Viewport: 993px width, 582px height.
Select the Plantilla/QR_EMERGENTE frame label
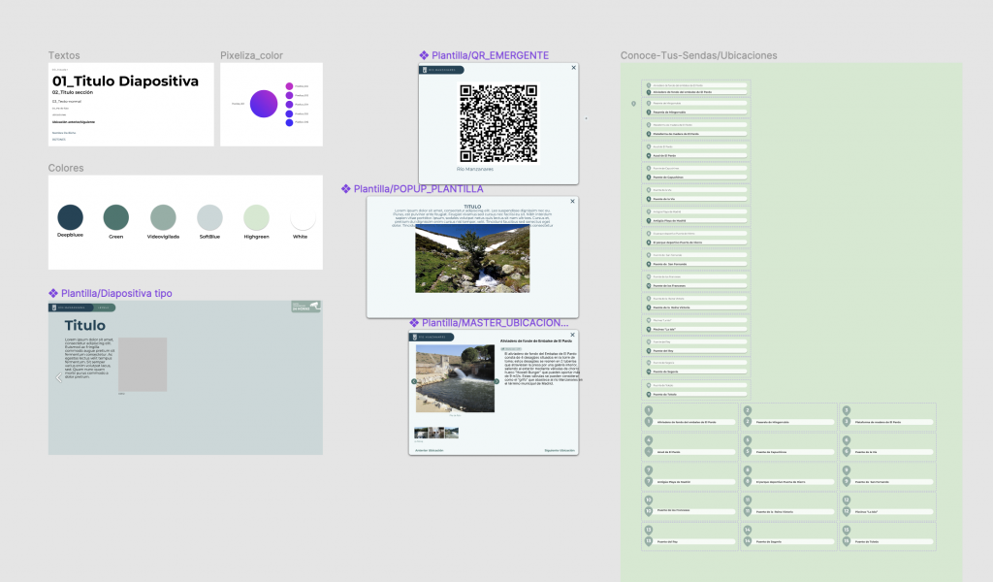490,55
